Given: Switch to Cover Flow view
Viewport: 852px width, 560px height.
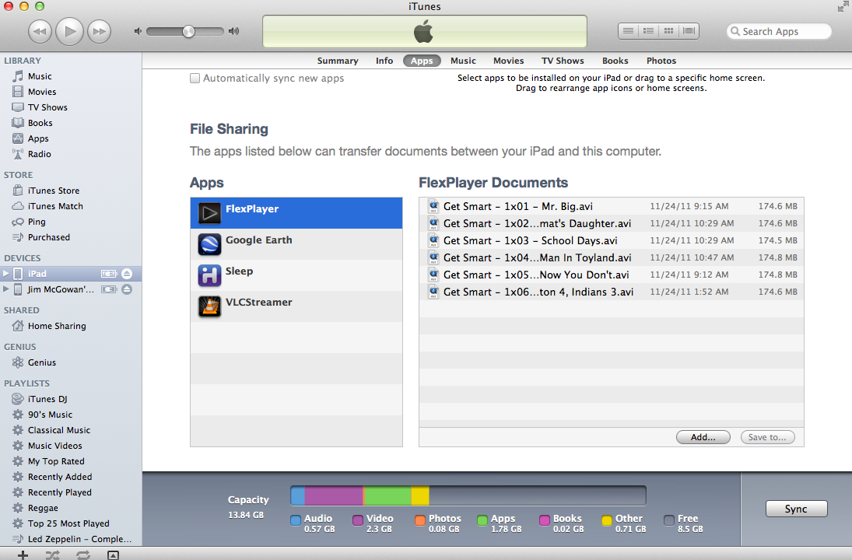Looking at the screenshot, I should click(x=689, y=31).
